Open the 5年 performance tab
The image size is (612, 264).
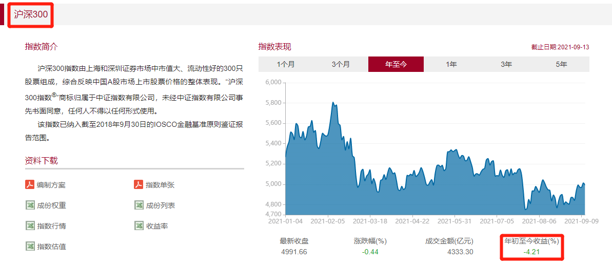pos(561,64)
